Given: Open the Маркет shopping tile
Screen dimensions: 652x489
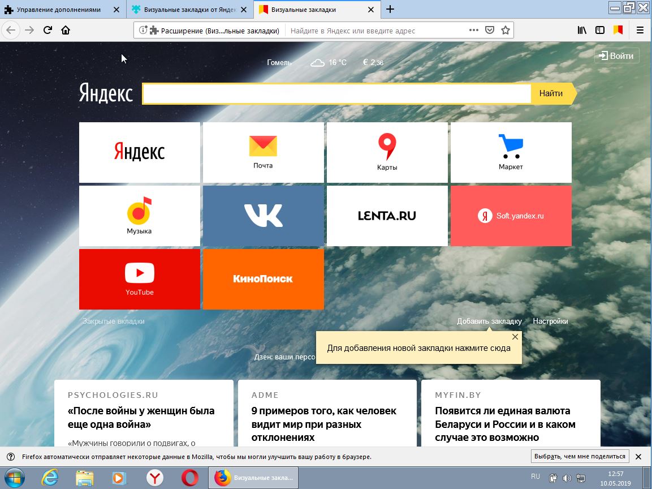Looking at the screenshot, I should tap(511, 152).
